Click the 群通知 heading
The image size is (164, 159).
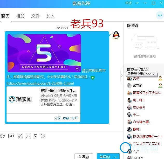pyautogui.click(x=132, y=26)
